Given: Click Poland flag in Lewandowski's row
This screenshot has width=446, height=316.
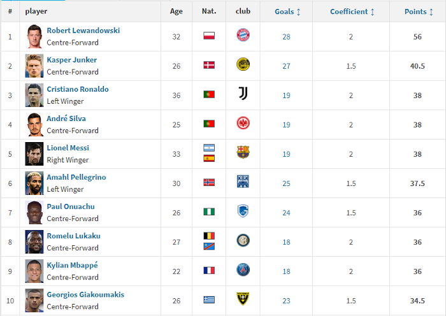Looking at the screenshot, I should tap(209, 36).
